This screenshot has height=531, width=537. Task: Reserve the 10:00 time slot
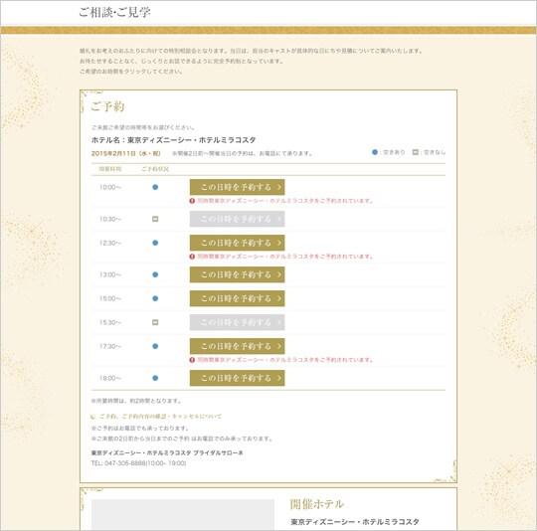click(x=237, y=187)
